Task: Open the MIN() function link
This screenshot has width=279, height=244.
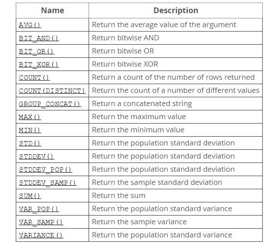Action: (x=30, y=130)
